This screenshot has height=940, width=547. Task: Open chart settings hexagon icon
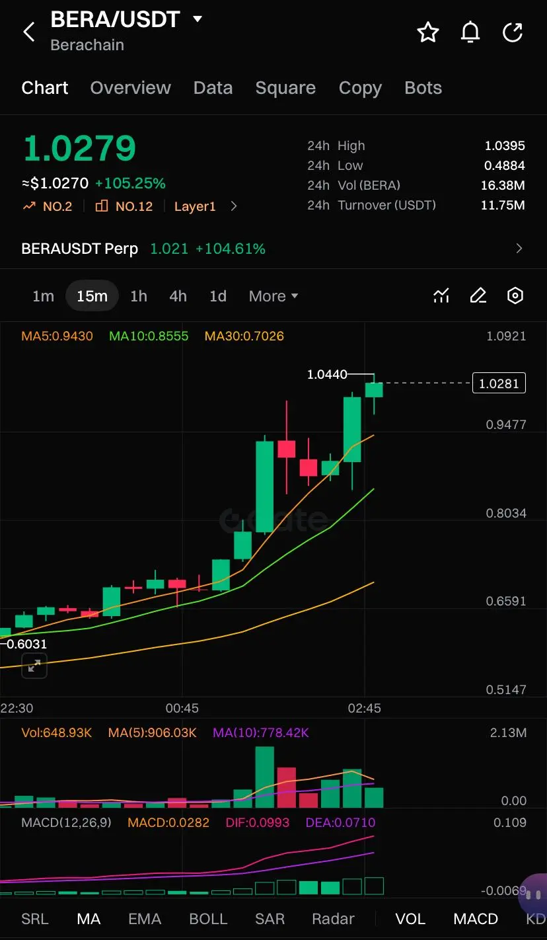pyautogui.click(x=515, y=295)
